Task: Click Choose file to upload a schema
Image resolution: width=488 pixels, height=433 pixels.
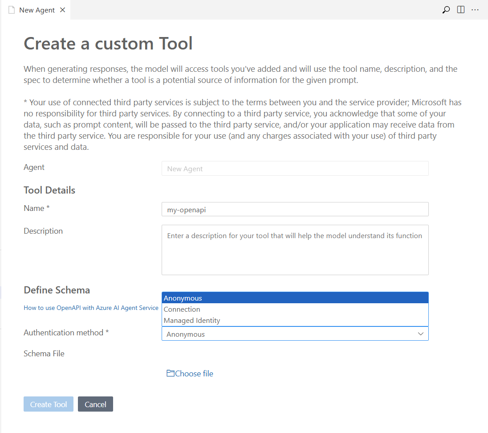Action: [x=193, y=373]
